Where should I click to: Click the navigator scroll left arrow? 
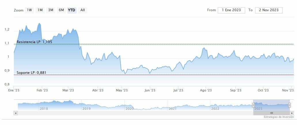(x=16, y=113)
